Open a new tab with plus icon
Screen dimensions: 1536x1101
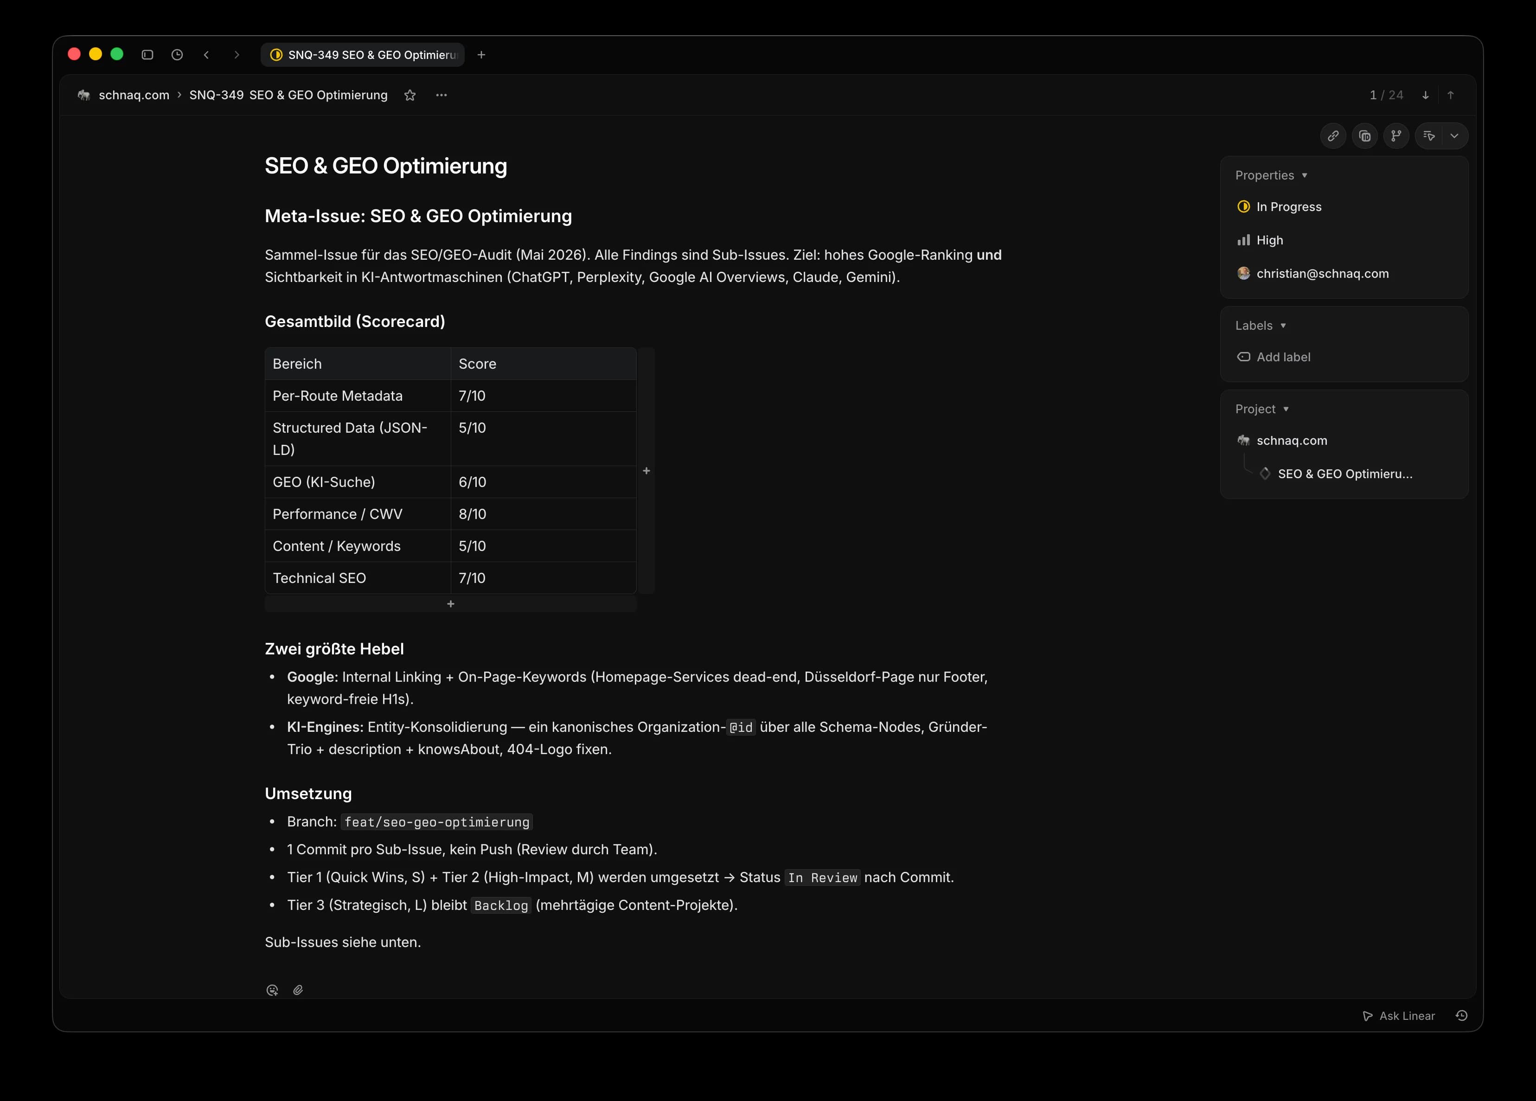(x=481, y=55)
